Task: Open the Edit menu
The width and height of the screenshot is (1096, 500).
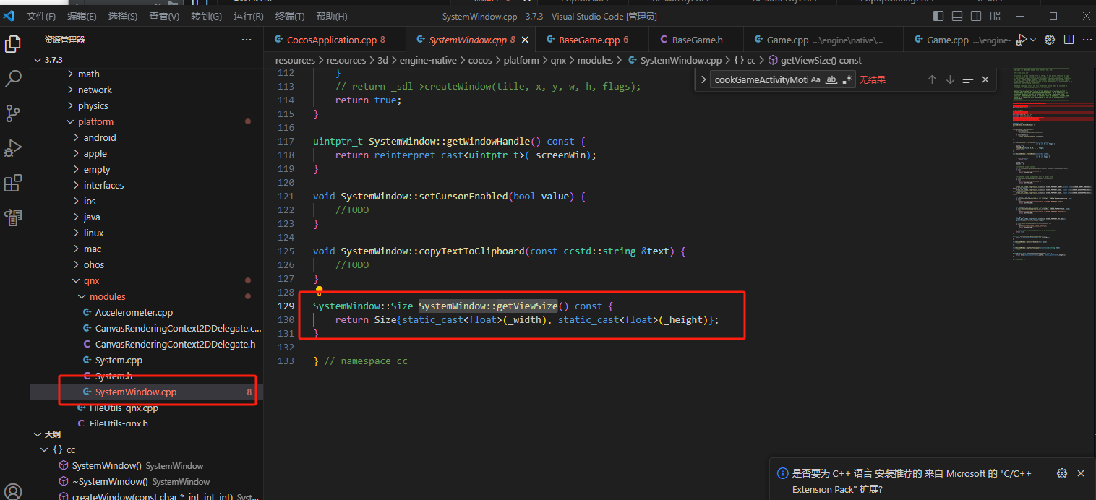Action: tap(82, 16)
